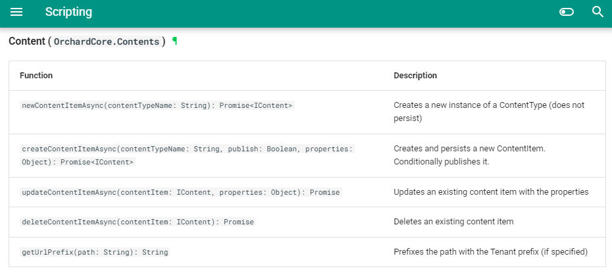Select the deleteContentItemAsync function signature
This screenshot has height=277, width=612.
click(138, 222)
